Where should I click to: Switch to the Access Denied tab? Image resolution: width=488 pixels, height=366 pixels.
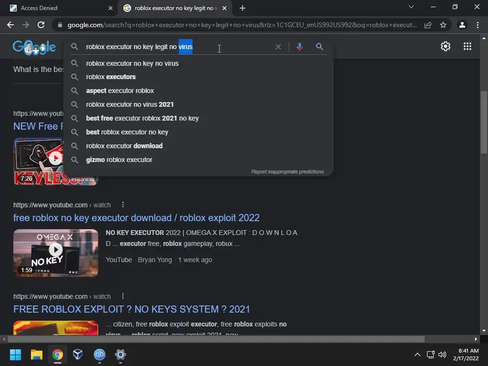click(59, 8)
